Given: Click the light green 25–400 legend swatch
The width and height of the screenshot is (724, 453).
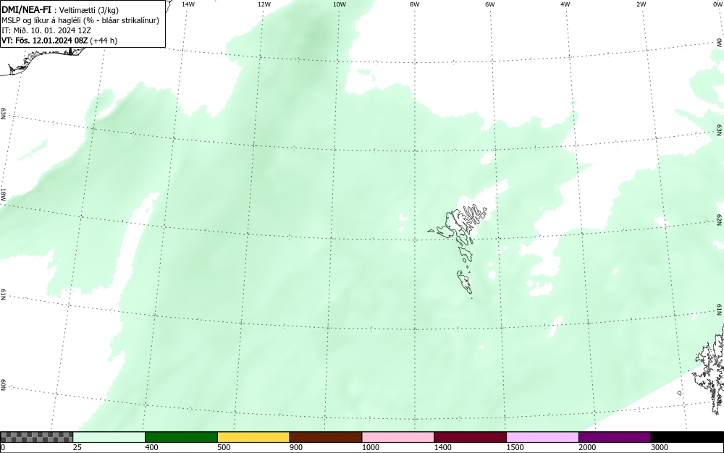Looking at the screenshot, I should (x=109, y=437).
